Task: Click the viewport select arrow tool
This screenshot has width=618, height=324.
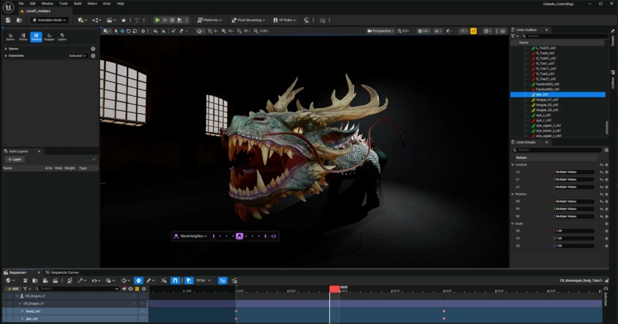Action: pos(116,31)
